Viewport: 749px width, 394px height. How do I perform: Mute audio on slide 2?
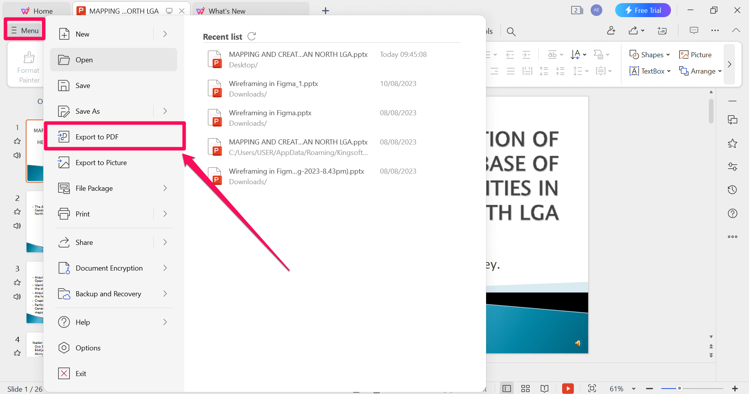tap(17, 226)
